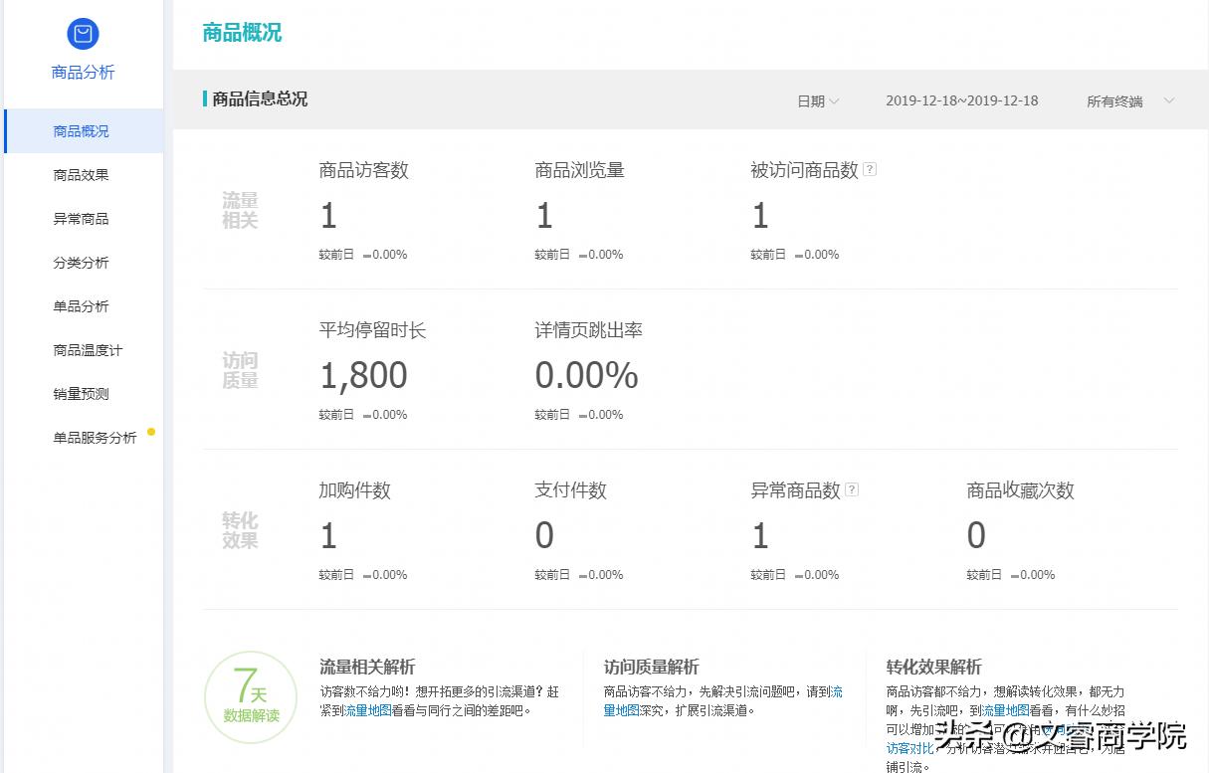
Task: Switch to 异常商品 page
Action: (81, 218)
